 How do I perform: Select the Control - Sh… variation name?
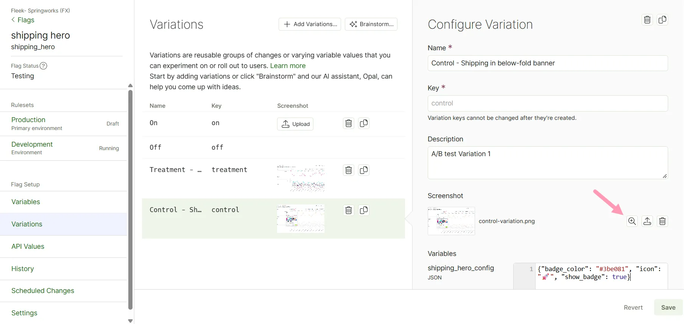175,210
